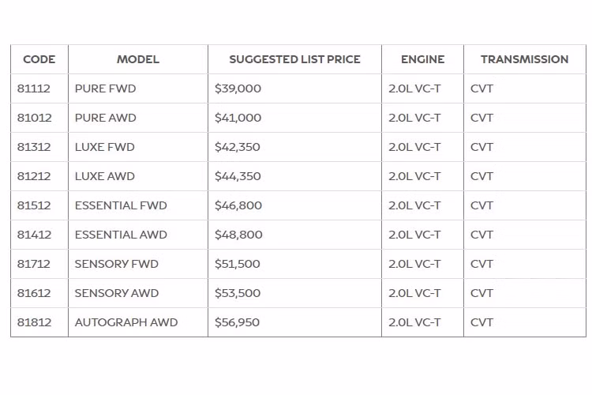Click code 81712 in the table
The height and width of the screenshot is (395, 592).
pyautogui.click(x=34, y=264)
